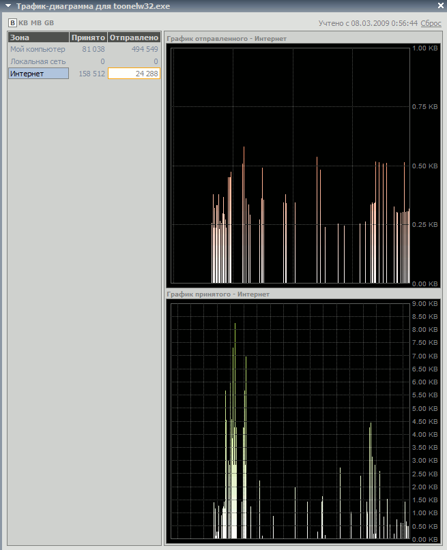Switch units to bytes (B)
This screenshot has width=447, height=550.
point(12,23)
